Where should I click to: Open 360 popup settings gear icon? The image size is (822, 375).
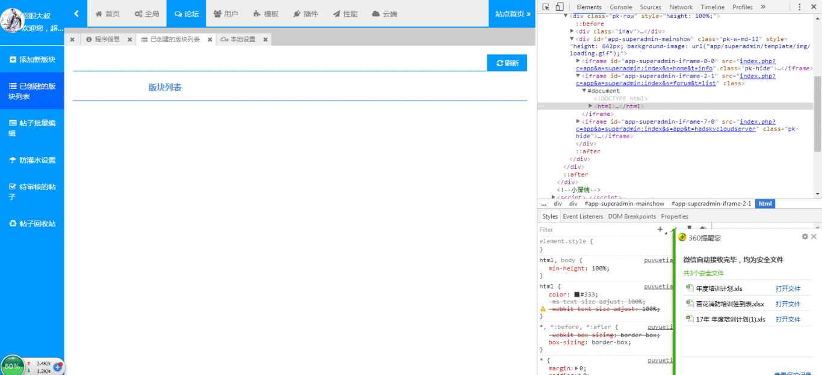click(x=805, y=237)
